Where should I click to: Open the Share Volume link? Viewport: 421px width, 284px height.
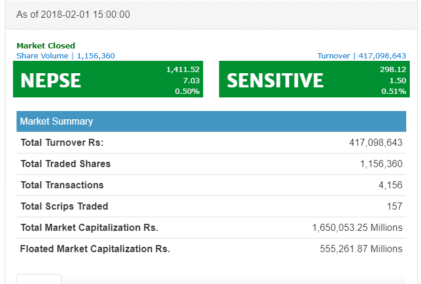coord(66,56)
